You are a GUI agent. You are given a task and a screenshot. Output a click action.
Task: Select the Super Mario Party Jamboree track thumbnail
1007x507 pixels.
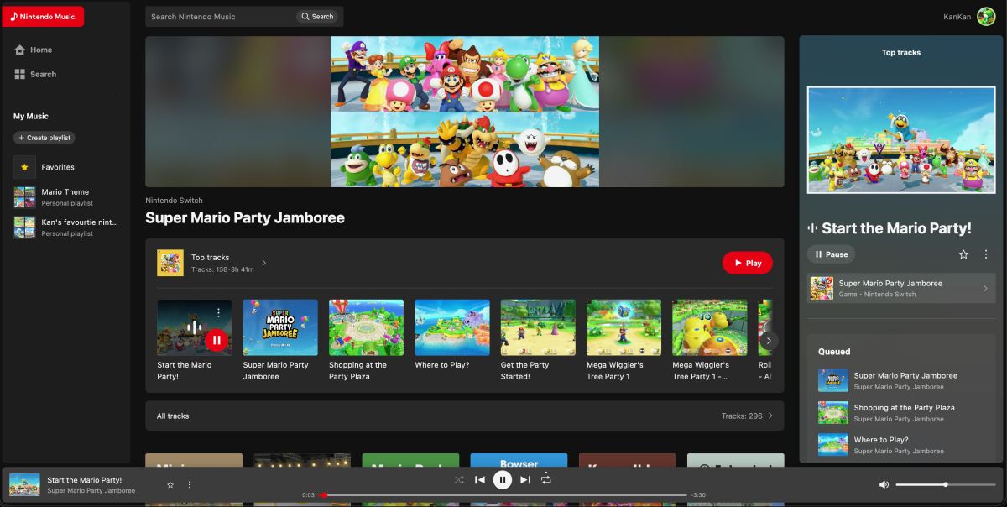[280, 327]
